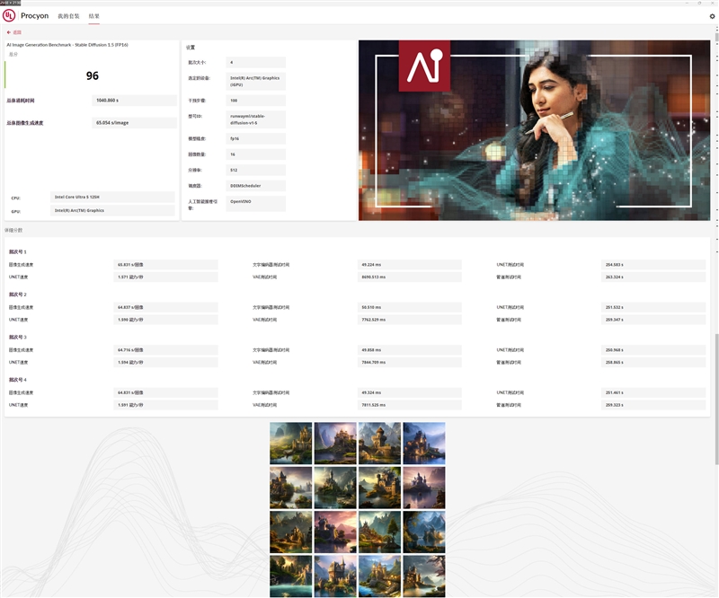Image resolution: width=719 pixels, height=598 pixels.
Task: Click batch 1 speed value 65.831
Action: point(165,265)
